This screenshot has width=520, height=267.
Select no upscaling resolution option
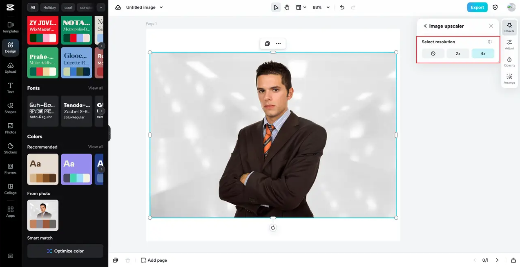[433, 53]
